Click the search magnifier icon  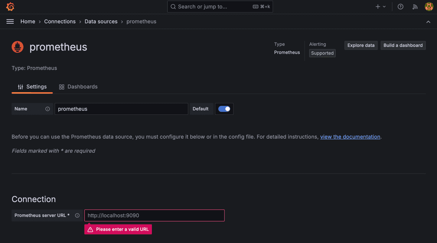coord(173,7)
